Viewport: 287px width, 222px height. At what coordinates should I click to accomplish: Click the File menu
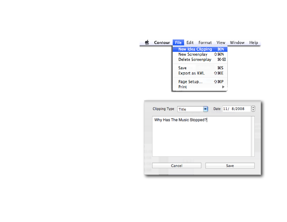pyautogui.click(x=178, y=42)
